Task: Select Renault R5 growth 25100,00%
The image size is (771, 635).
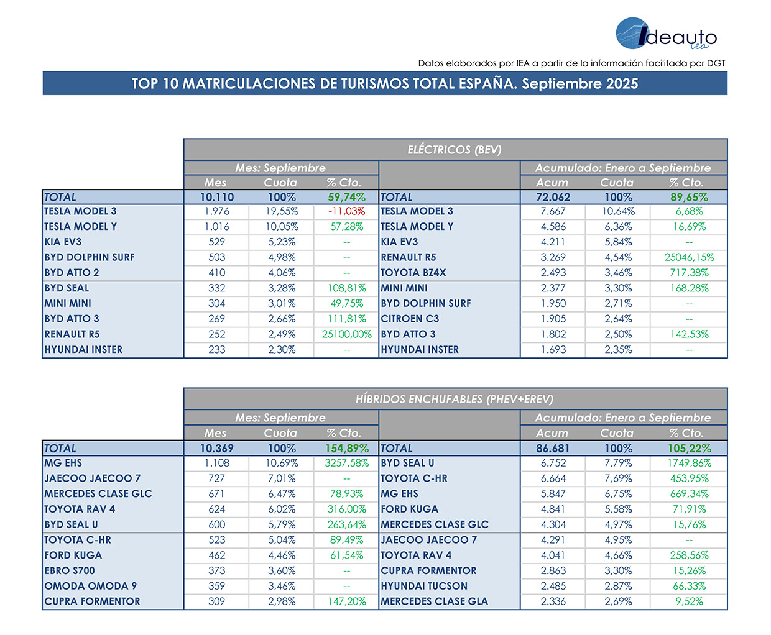Action: [x=346, y=334]
